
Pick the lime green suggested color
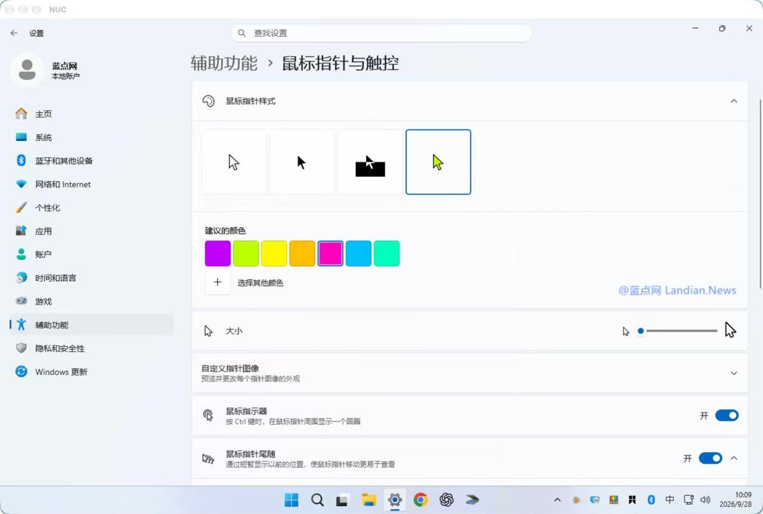click(246, 253)
